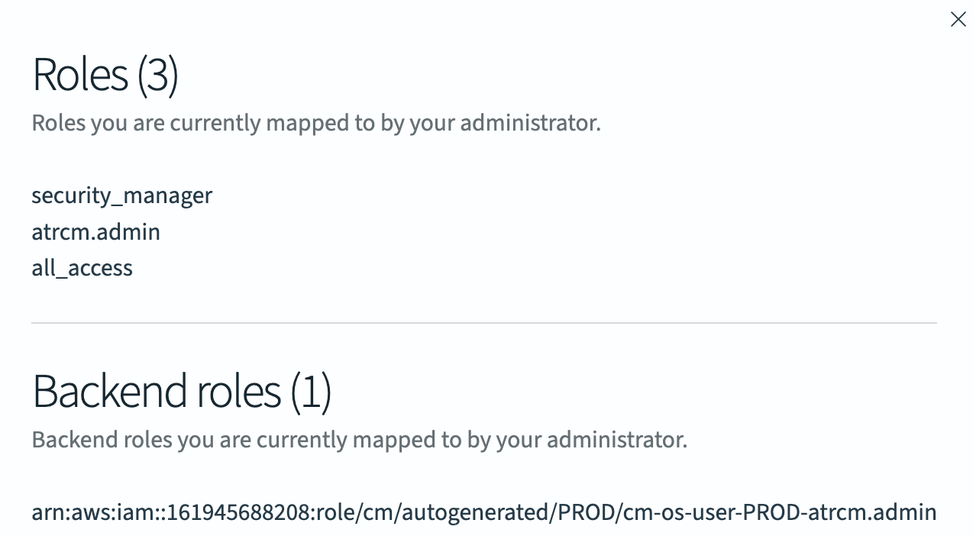Click the word "Roles" in the top heading
The image size is (973, 536).
(80, 75)
